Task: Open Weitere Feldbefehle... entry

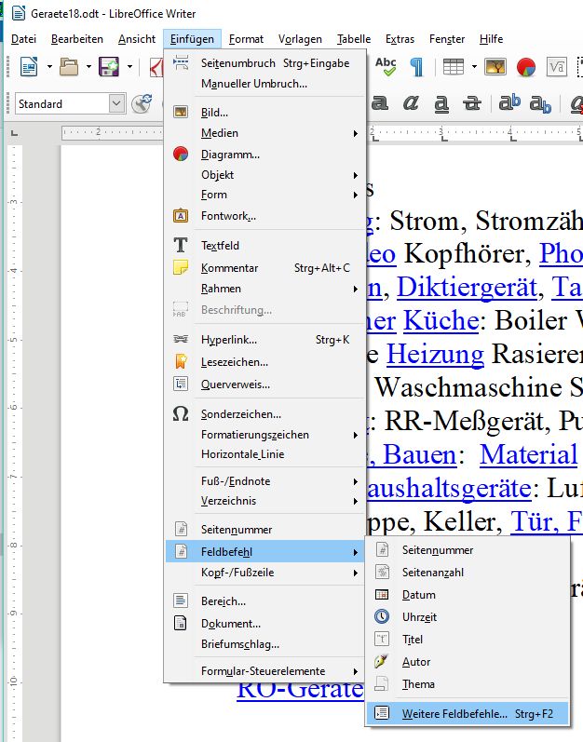Action: click(x=468, y=713)
